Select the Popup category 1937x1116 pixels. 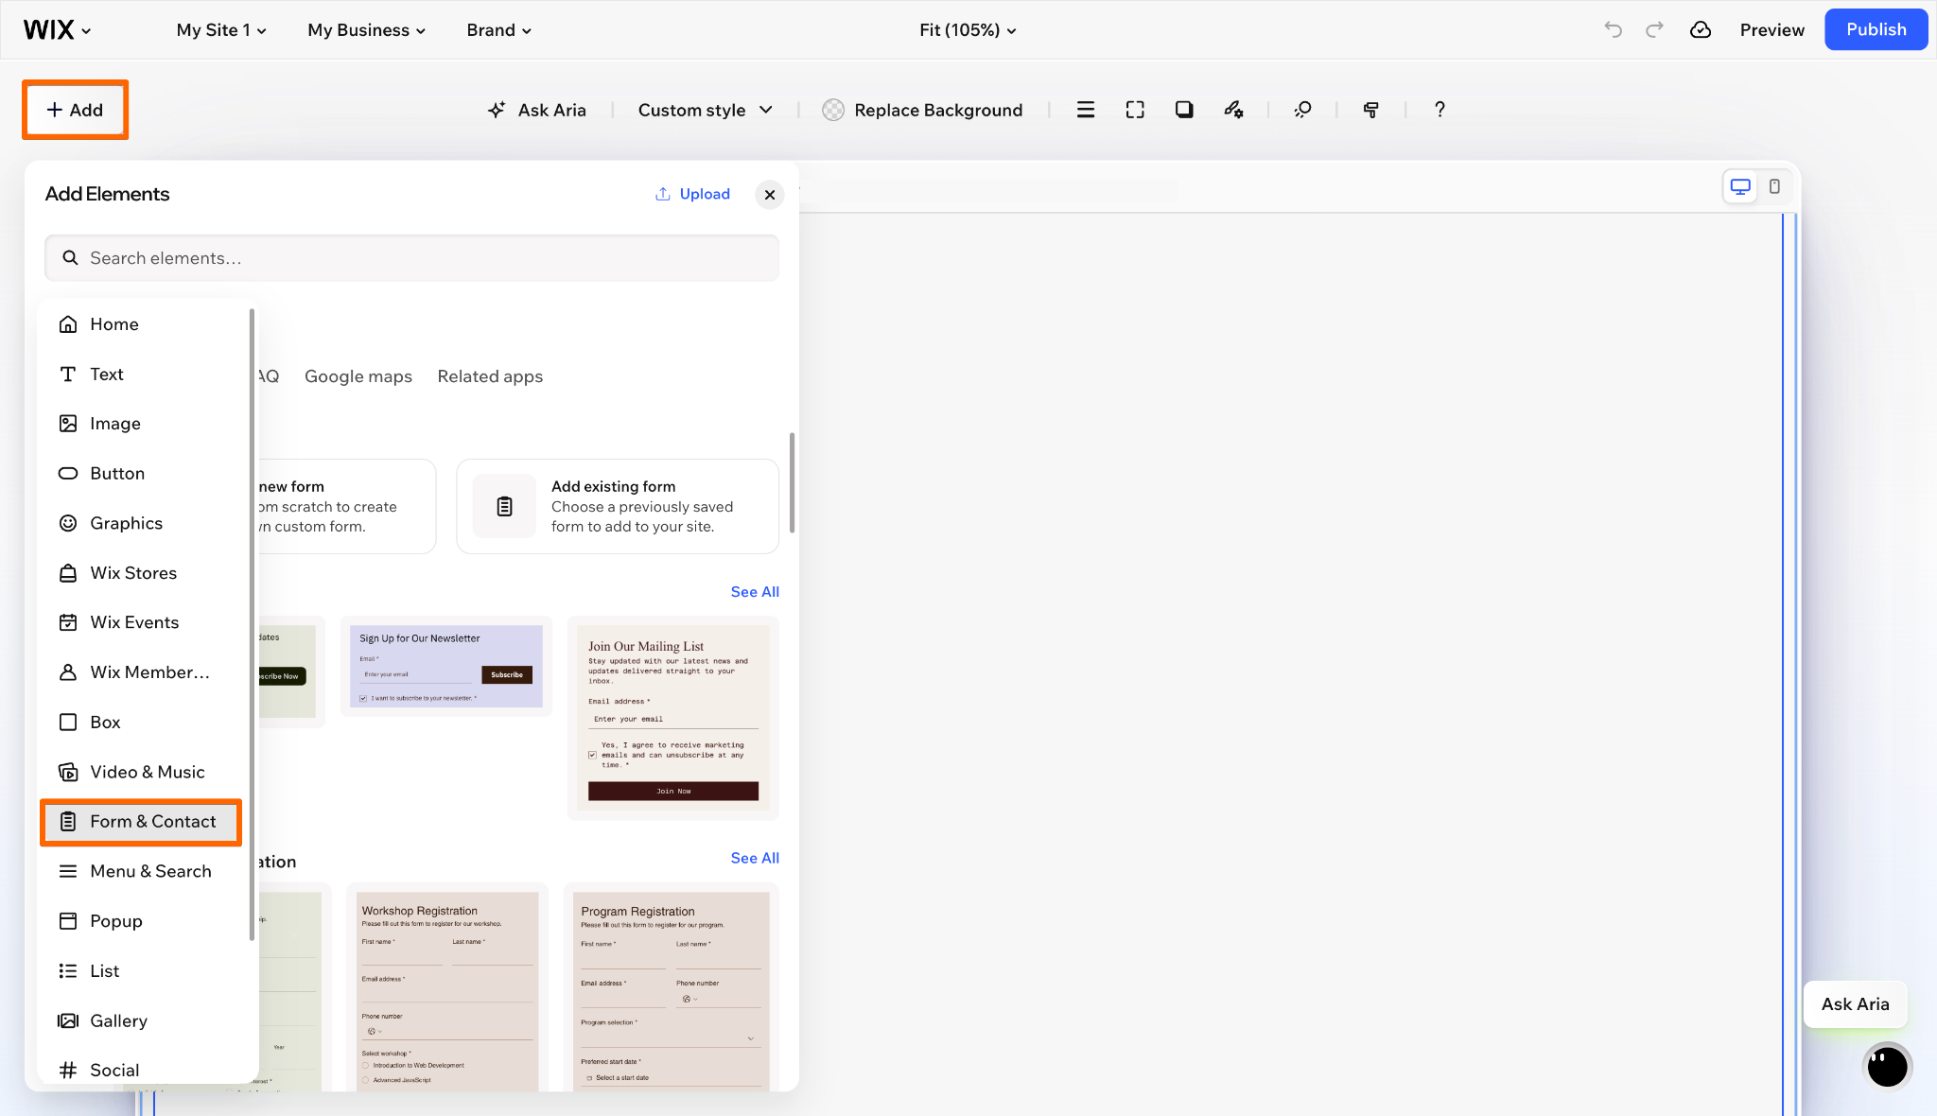pos(142,921)
